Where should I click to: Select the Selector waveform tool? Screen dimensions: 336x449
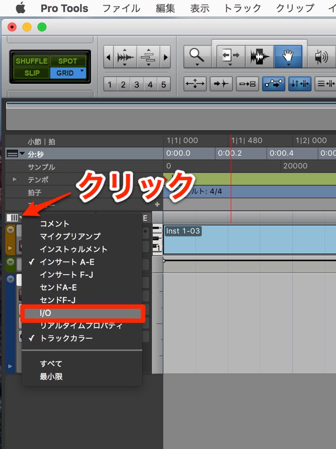tap(259, 56)
